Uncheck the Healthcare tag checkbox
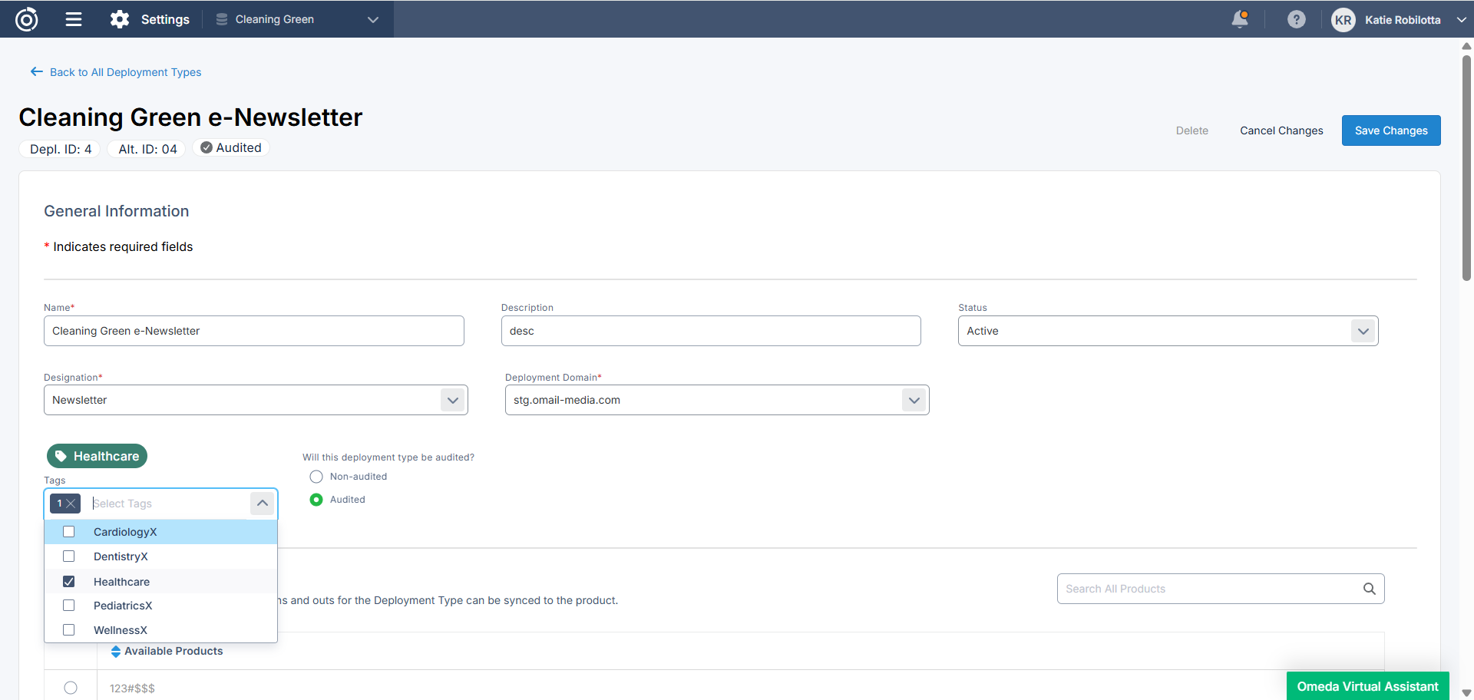This screenshot has width=1474, height=700. [69, 582]
